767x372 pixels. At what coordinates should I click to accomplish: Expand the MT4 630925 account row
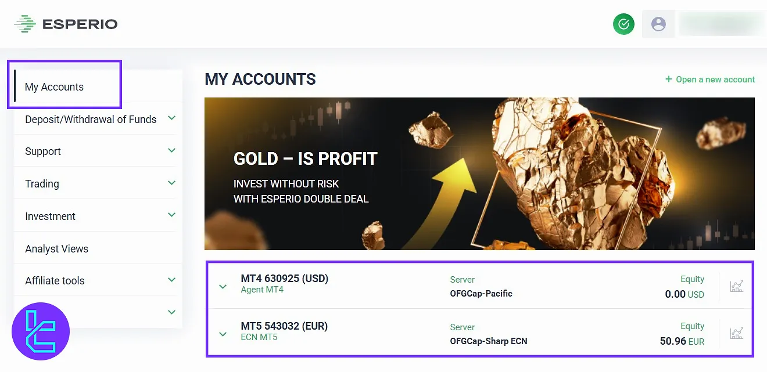(223, 287)
